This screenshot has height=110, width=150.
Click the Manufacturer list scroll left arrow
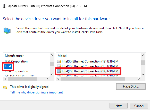(6, 79)
